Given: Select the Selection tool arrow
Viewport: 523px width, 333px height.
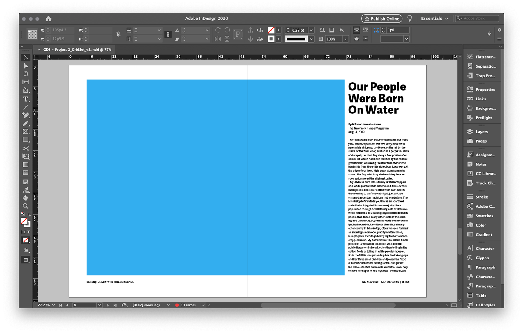Looking at the screenshot, I should point(25,58).
